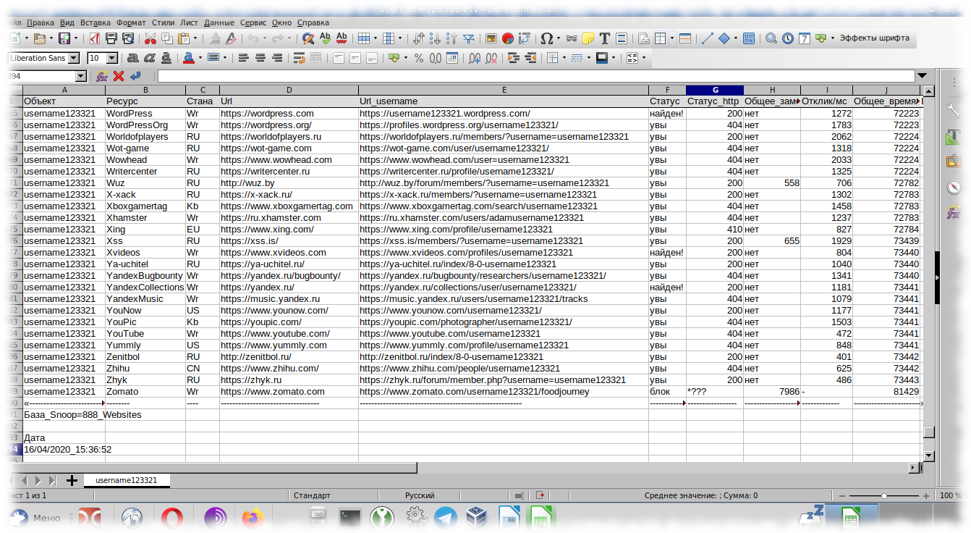Screen dimensions: 971x533
Task: Run the Spelling check icon
Action: (325, 38)
